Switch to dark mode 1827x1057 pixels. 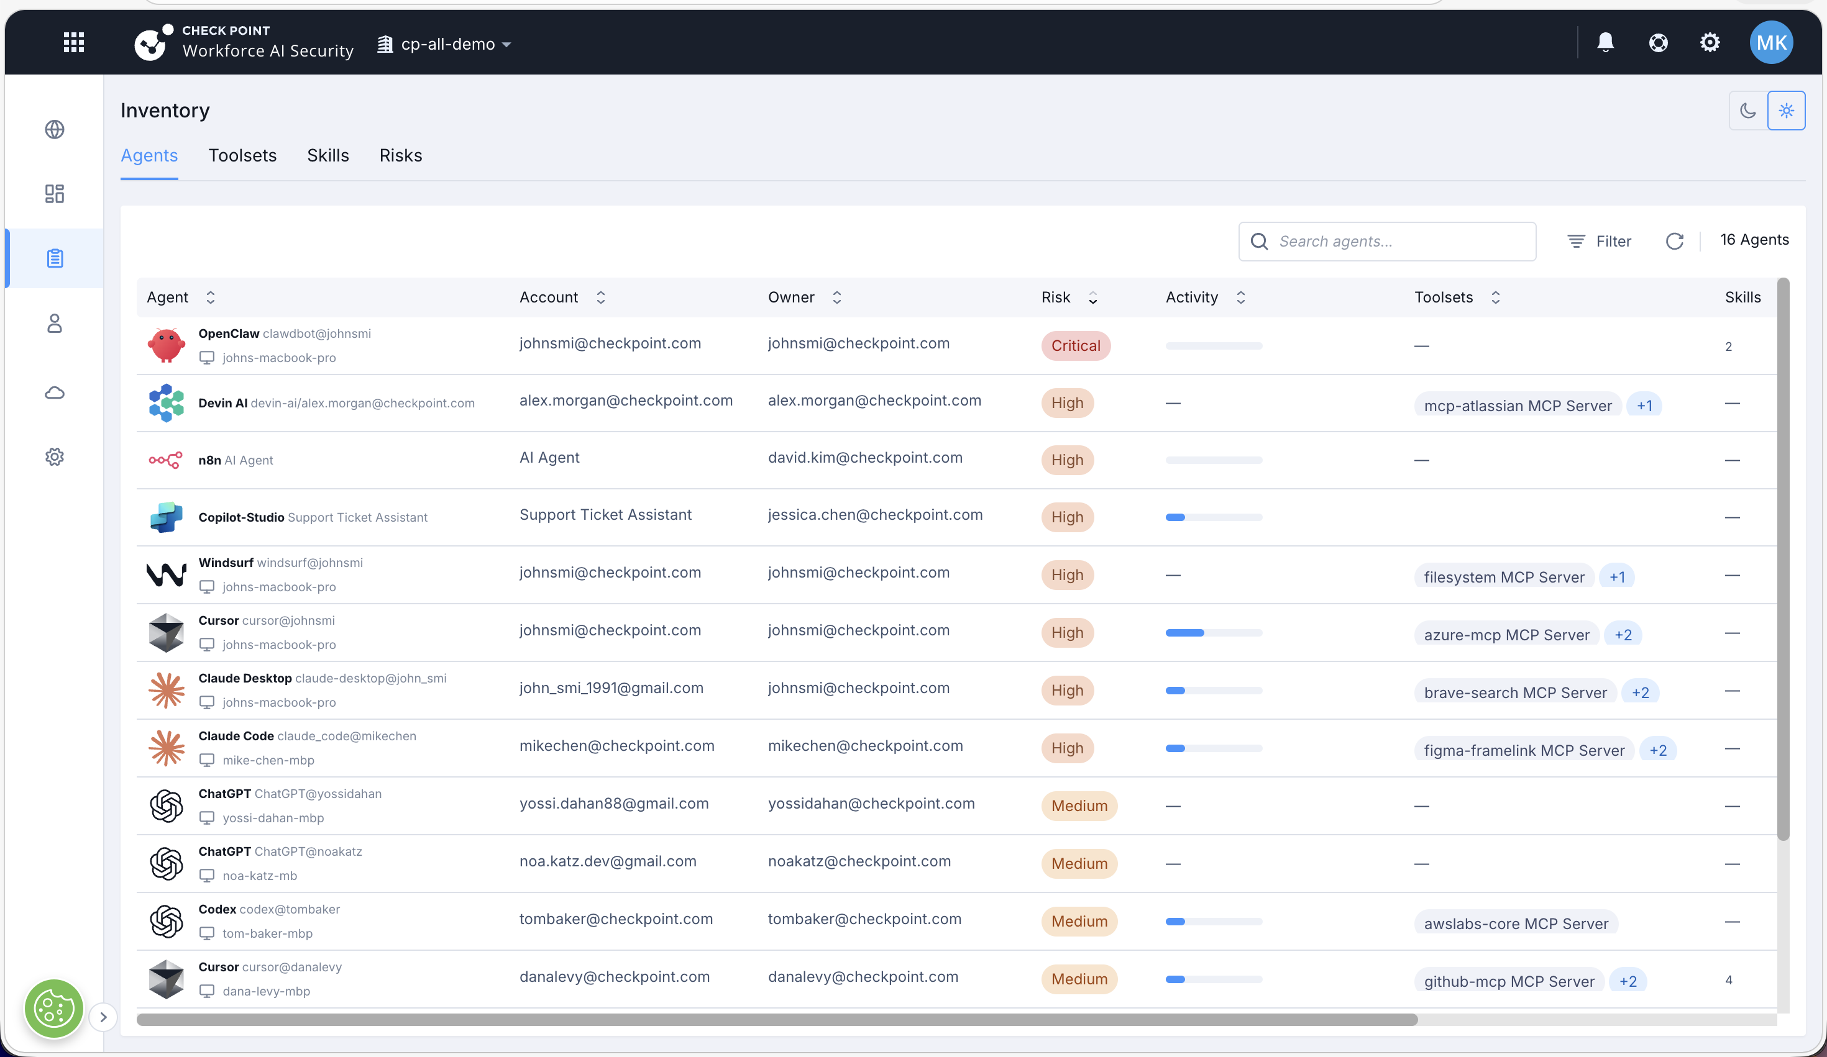[x=1748, y=111]
